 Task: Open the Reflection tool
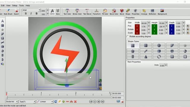click(x=152, y=12)
